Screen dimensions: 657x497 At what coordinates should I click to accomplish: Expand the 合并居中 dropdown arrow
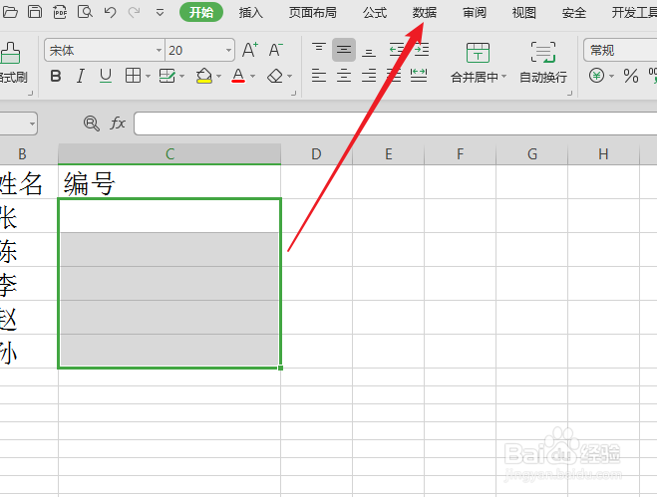click(x=504, y=77)
